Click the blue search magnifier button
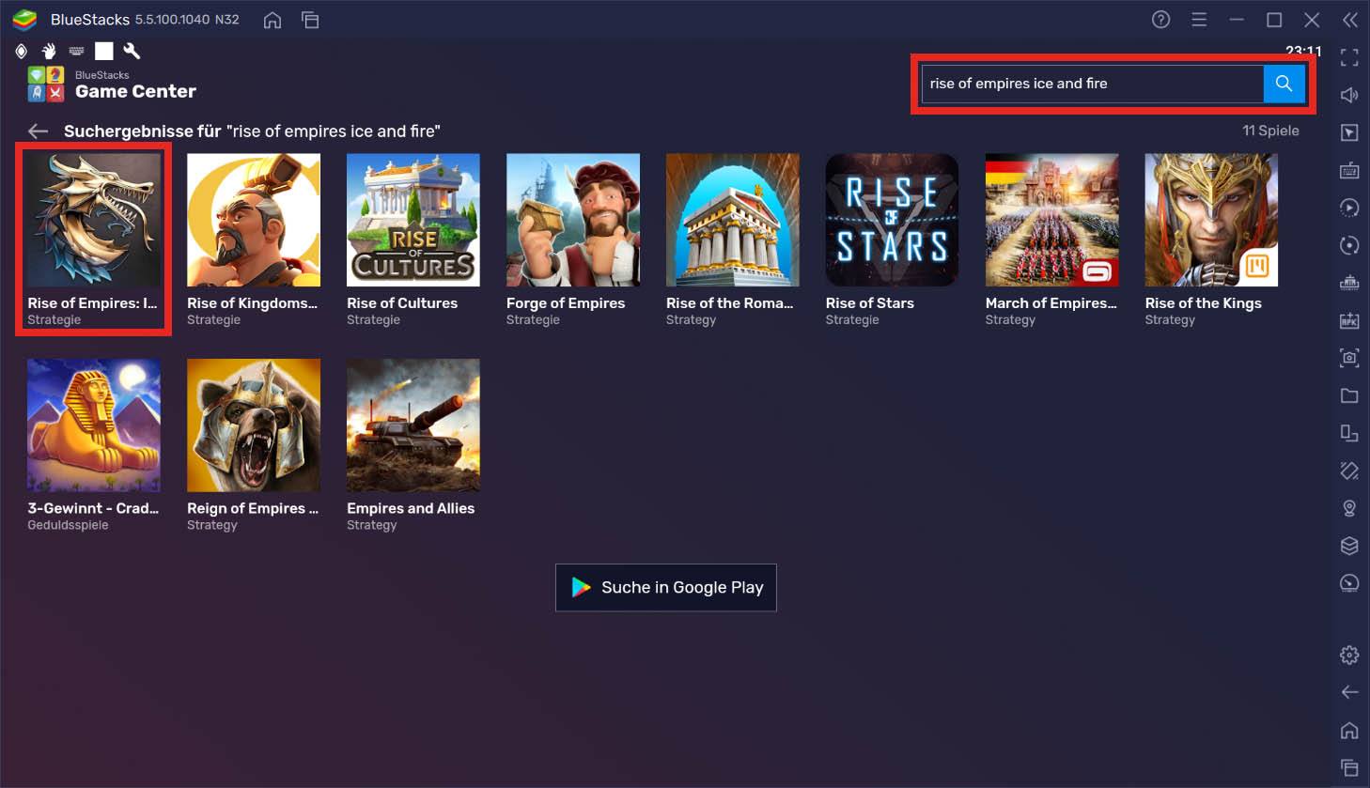1370x788 pixels. pyautogui.click(x=1284, y=84)
